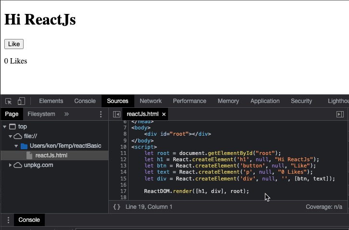Image resolution: width=349 pixels, height=230 pixels.
Task: Click the unpkg.com cloud icon
Action: (x=18, y=165)
